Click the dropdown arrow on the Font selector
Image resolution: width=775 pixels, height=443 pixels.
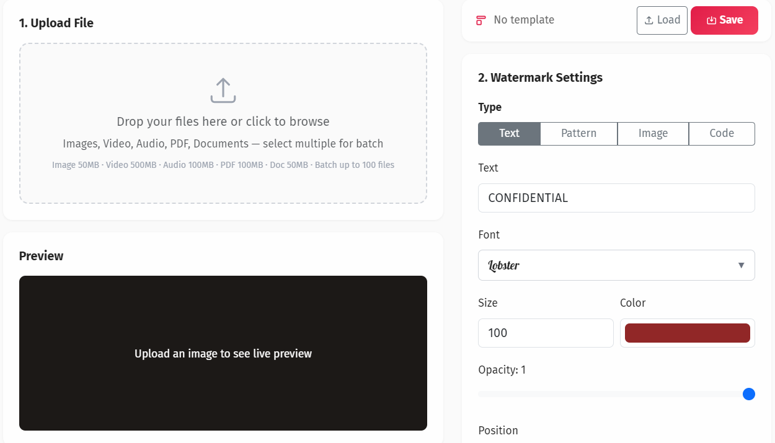tap(741, 265)
